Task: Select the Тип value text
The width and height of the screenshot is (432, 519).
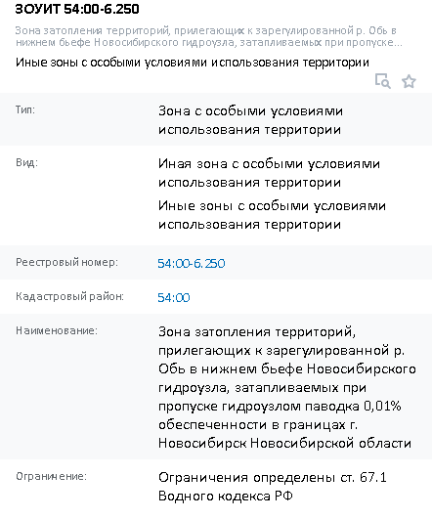Action: tap(250, 120)
